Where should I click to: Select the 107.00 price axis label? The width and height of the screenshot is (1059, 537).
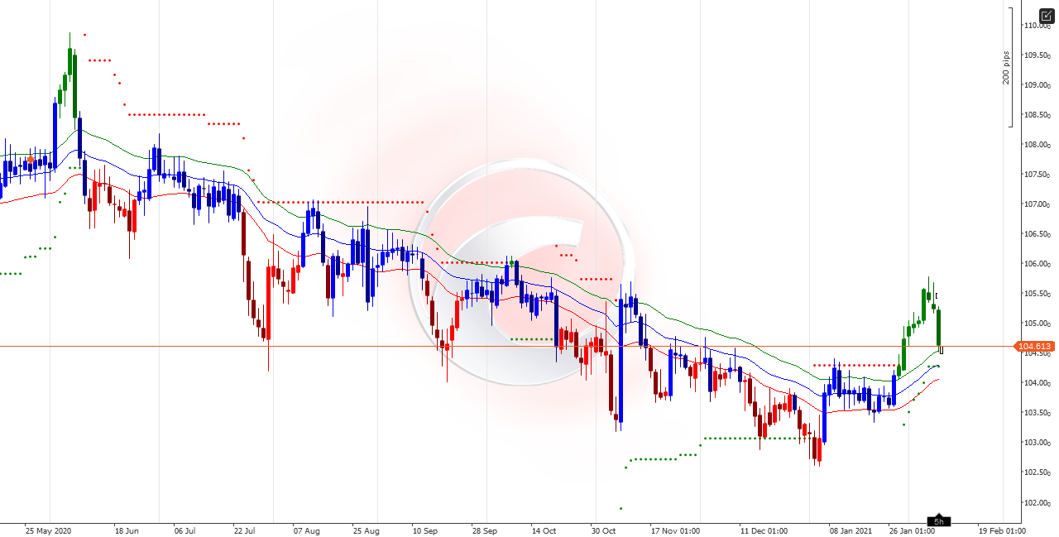click(1038, 204)
